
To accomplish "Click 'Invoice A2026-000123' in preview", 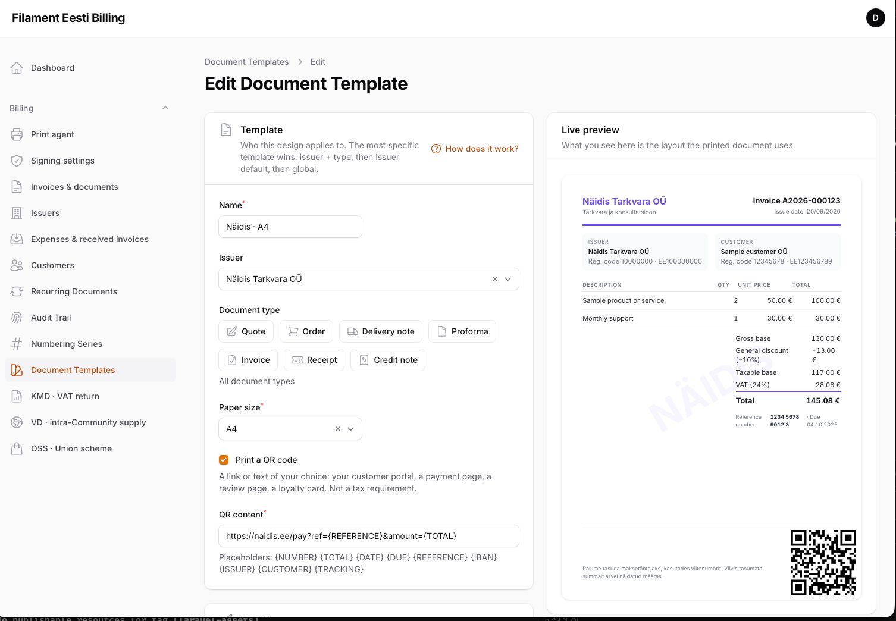I will 797,200.
